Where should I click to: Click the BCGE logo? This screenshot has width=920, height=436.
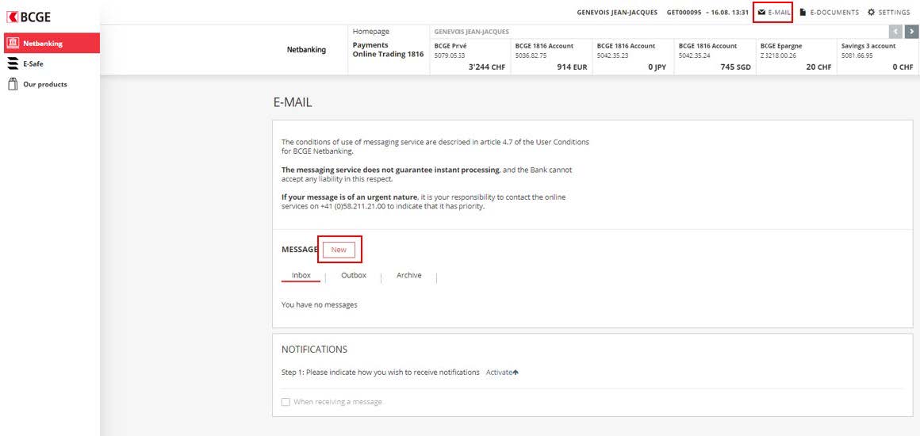click(29, 17)
